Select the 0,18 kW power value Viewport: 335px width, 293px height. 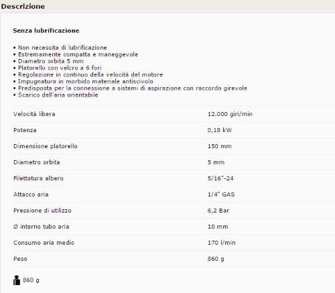pyautogui.click(x=219, y=130)
